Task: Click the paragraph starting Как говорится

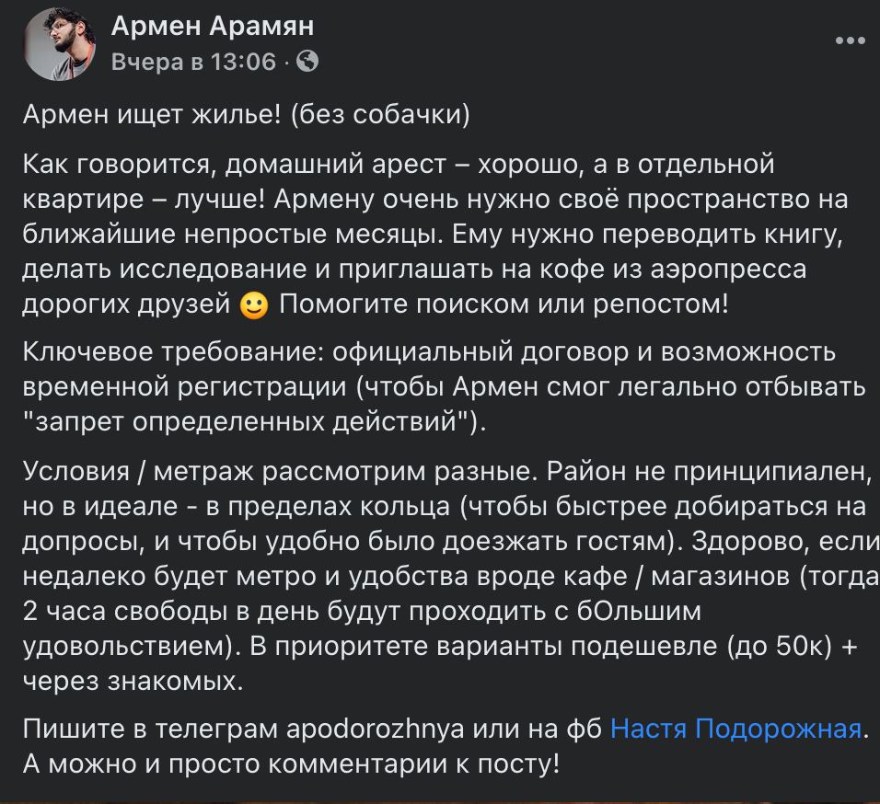Action: pyautogui.click(x=435, y=234)
